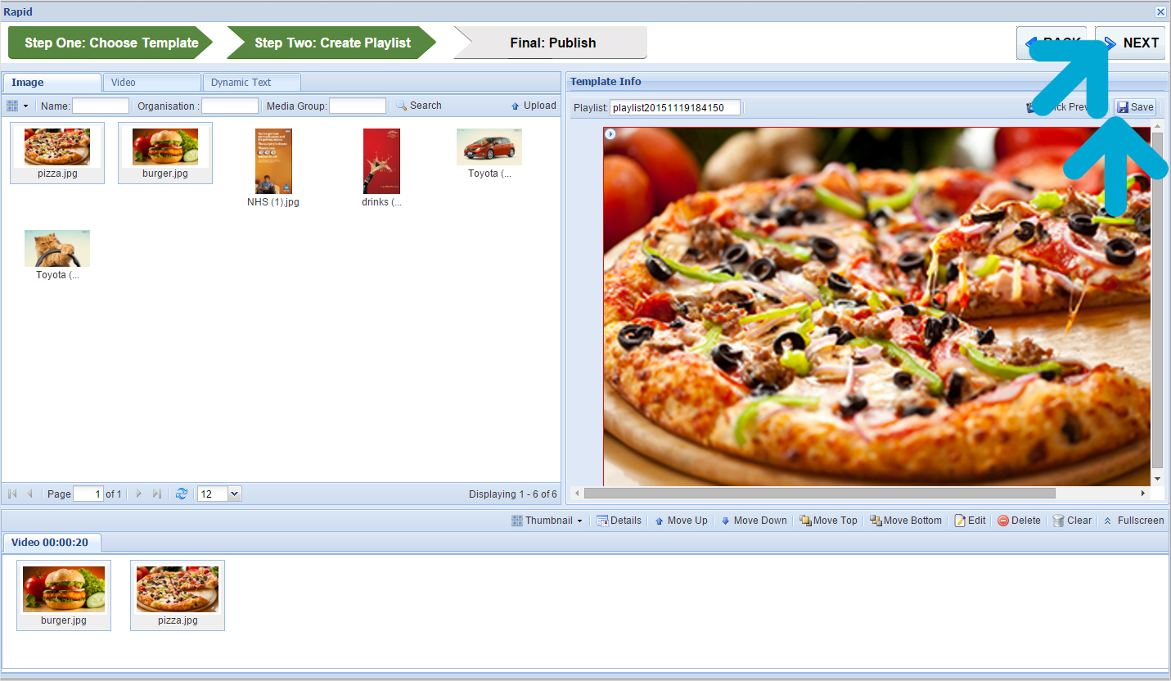This screenshot has width=1171, height=681.
Task: Open the page size dropdown showing 12
Action: click(235, 494)
